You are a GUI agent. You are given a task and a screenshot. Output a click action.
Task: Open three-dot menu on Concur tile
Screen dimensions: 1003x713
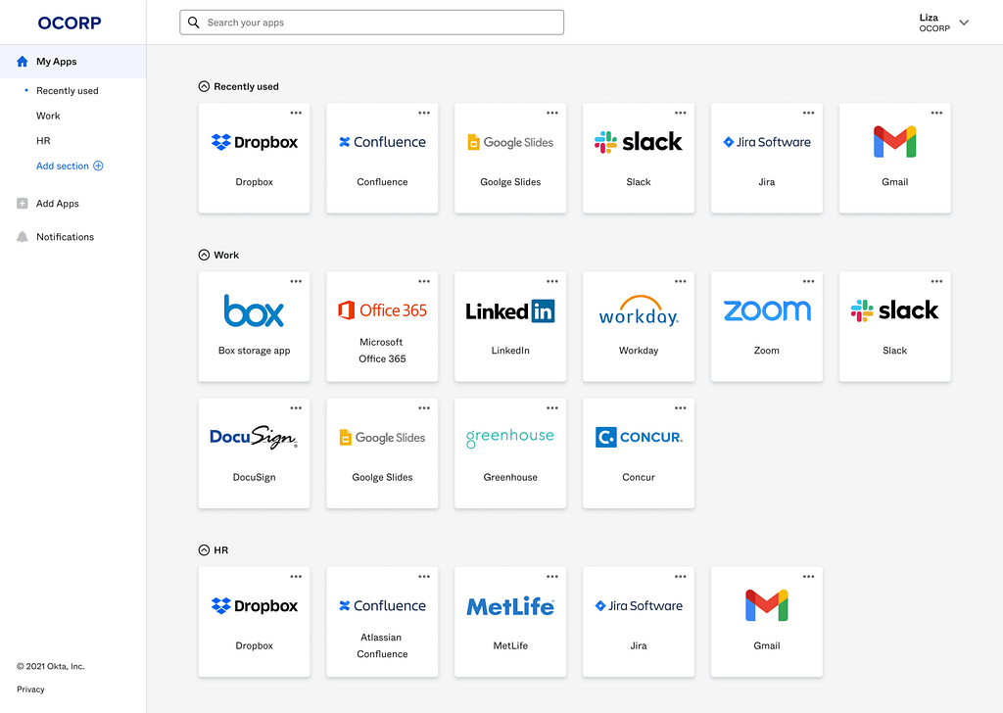click(x=681, y=408)
